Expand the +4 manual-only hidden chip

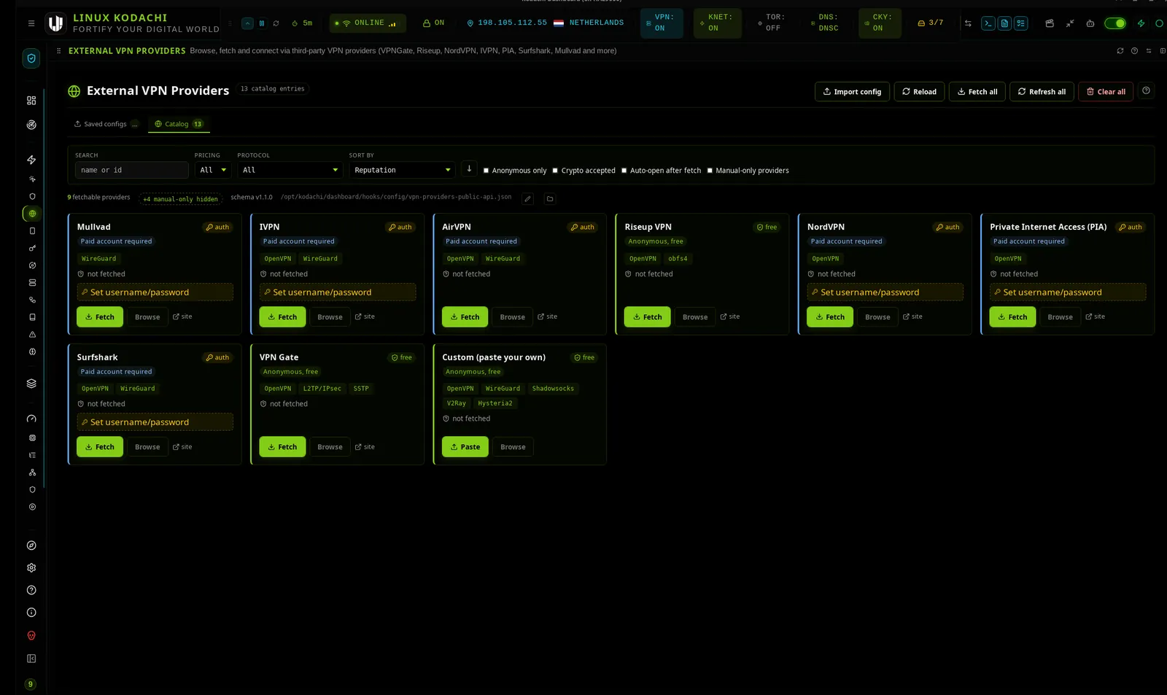coord(181,199)
